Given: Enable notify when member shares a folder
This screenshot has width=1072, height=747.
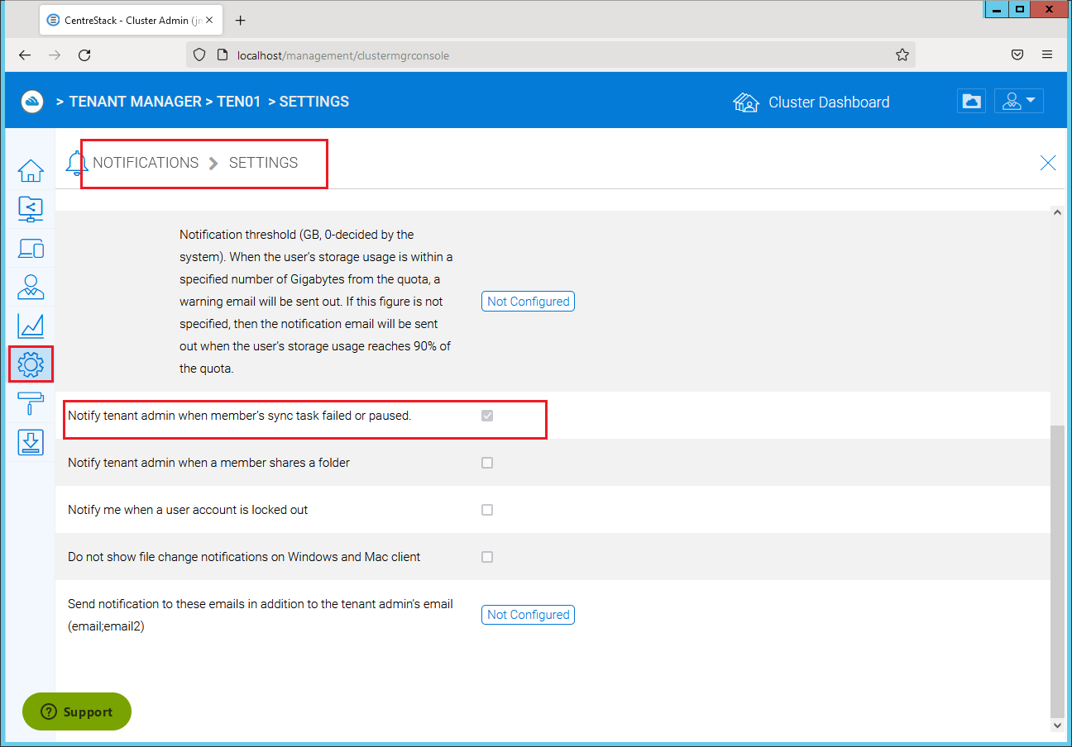Looking at the screenshot, I should 487,463.
